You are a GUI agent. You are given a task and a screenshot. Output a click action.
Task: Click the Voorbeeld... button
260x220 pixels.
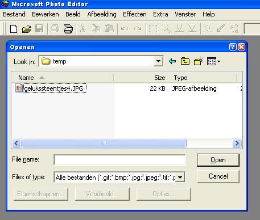click(x=102, y=194)
